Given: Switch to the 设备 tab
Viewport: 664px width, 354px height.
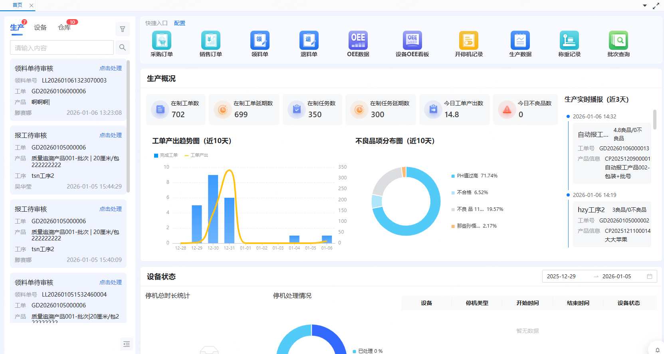Looking at the screenshot, I should [40, 28].
